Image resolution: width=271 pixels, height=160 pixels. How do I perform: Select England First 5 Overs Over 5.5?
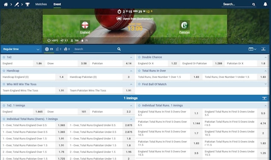click(x=196, y=113)
